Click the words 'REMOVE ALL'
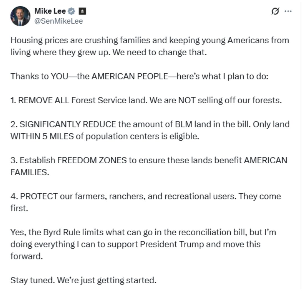This screenshot has width=303, height=295. (44, 100)
